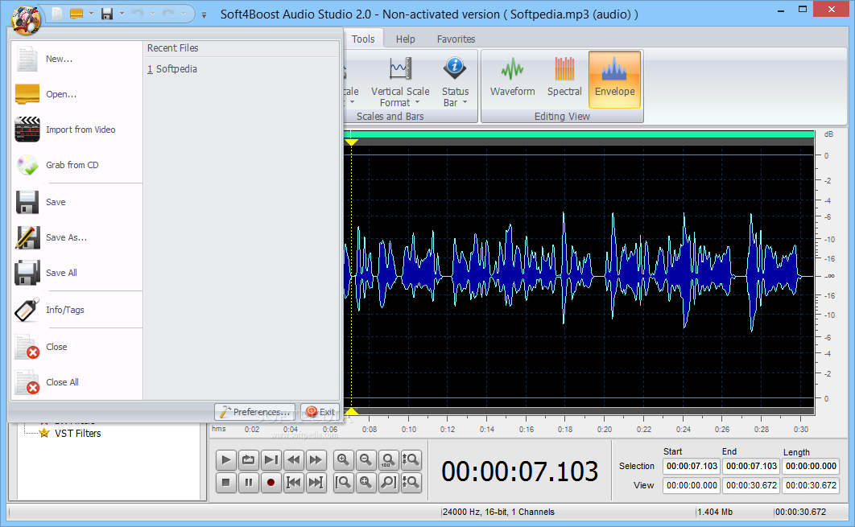Click the Selection Length time field

point(811,467)
